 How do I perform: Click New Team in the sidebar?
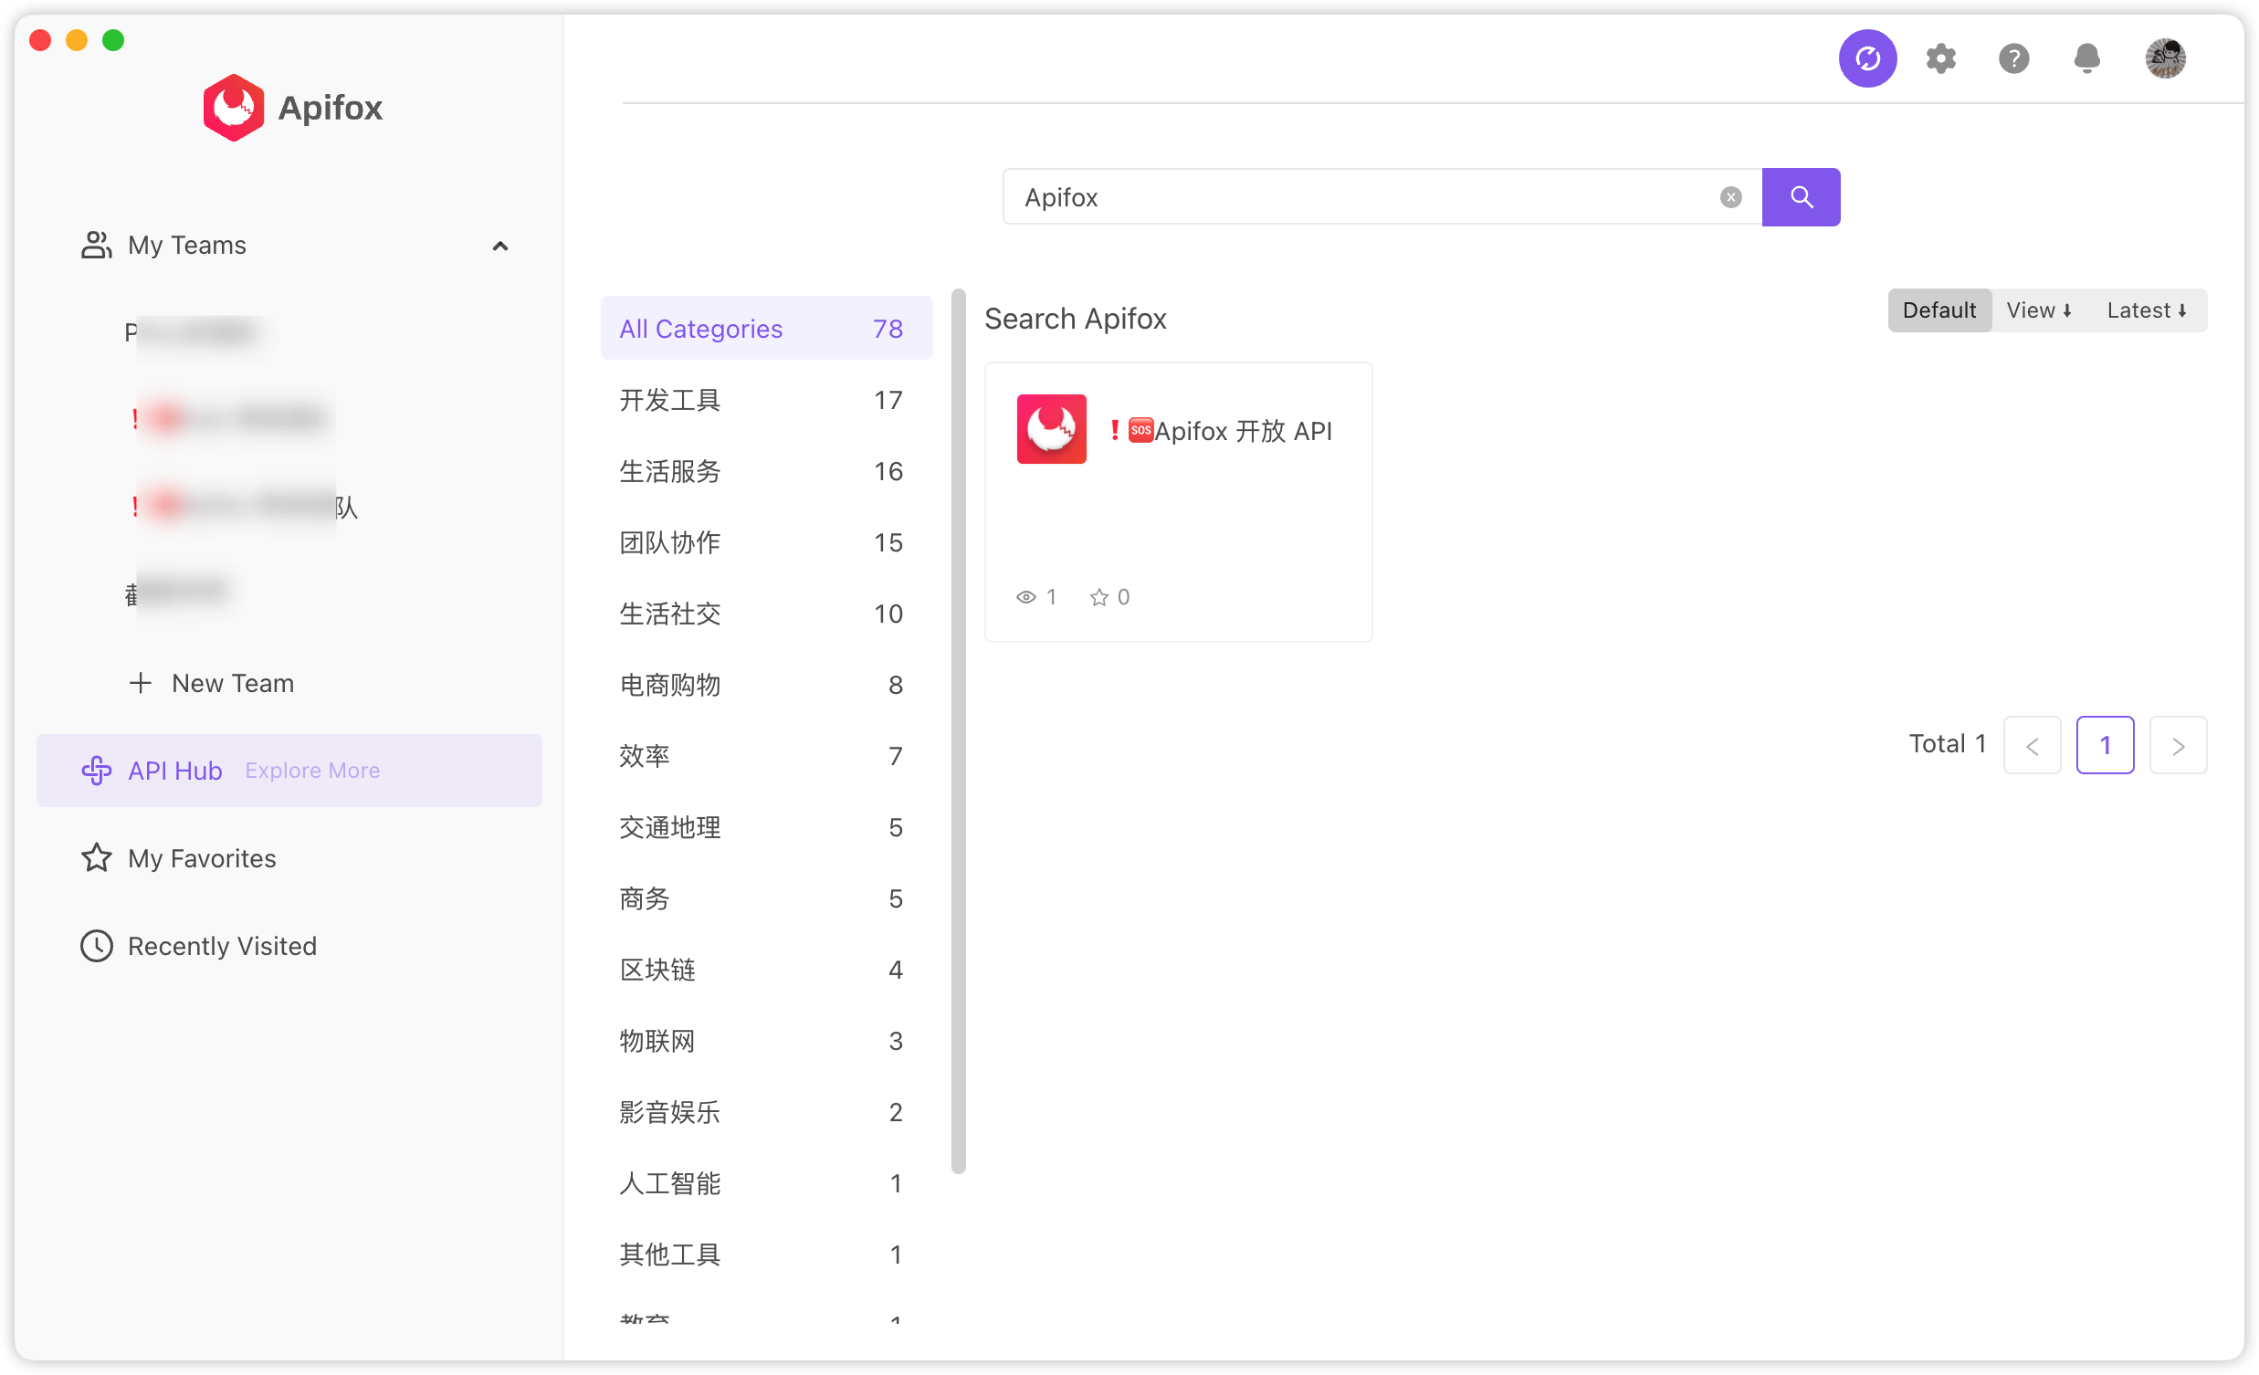click(x=233, y=683)
